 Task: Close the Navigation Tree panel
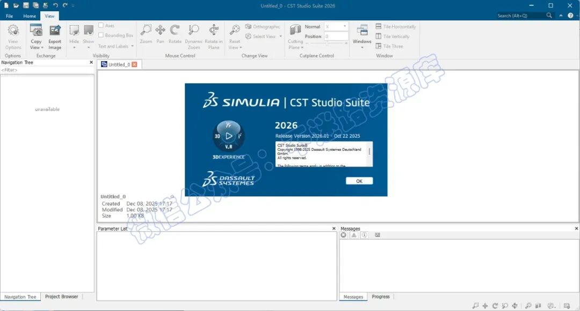click(91, 62)
